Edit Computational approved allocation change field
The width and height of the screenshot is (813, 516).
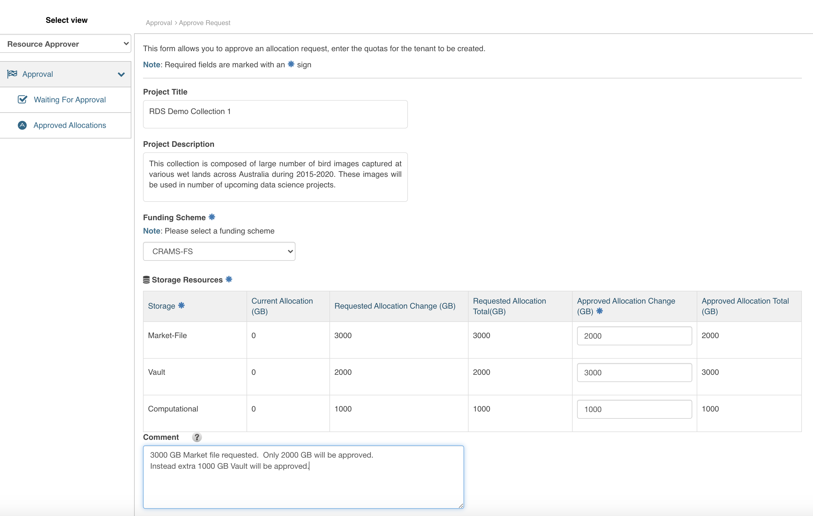[634, 409]
